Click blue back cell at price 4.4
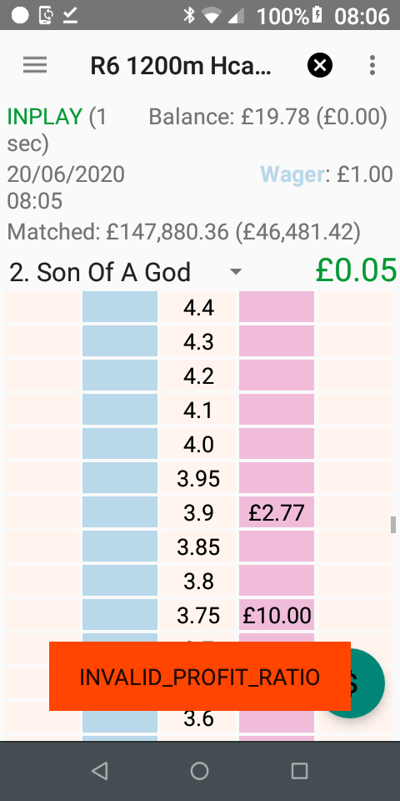Image resolution: width=400 pixels, height=801 pixels. point(120,306)
